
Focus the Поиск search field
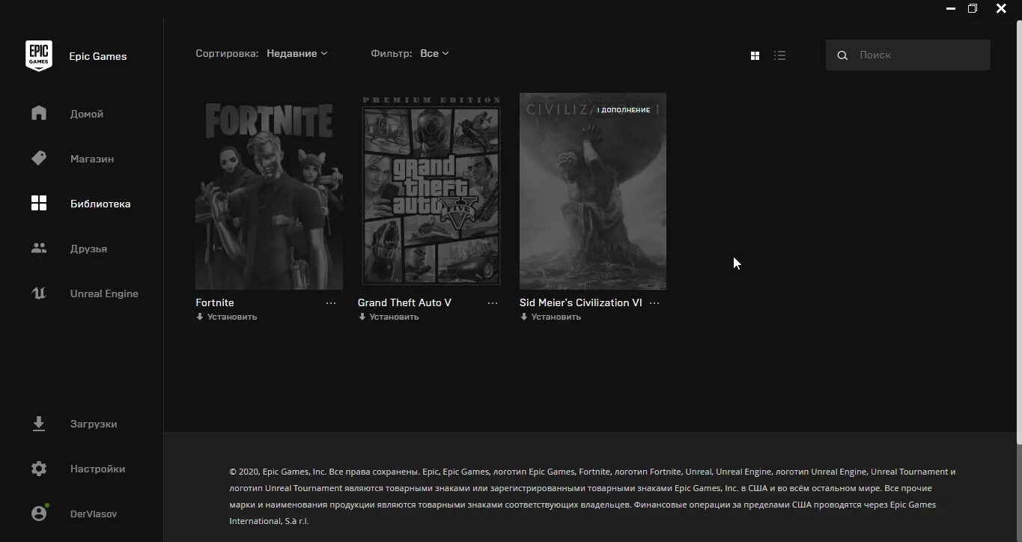pyautogui.click(x=908, y=55)
